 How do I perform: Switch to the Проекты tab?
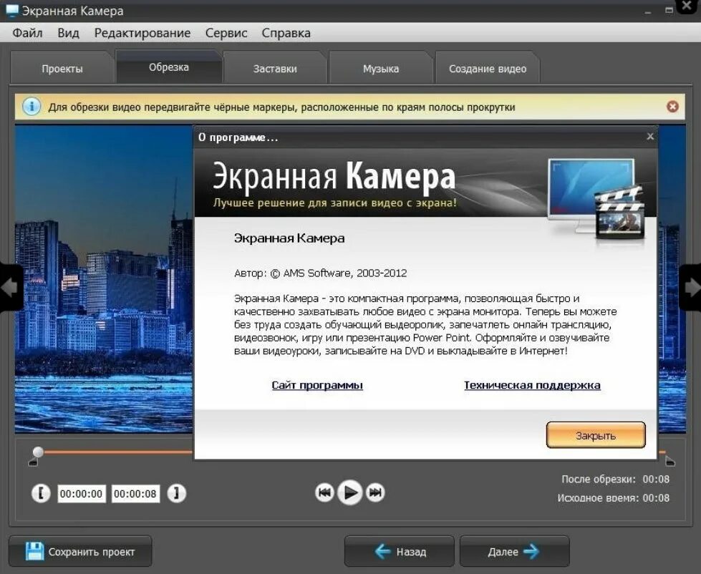(62, 68)
